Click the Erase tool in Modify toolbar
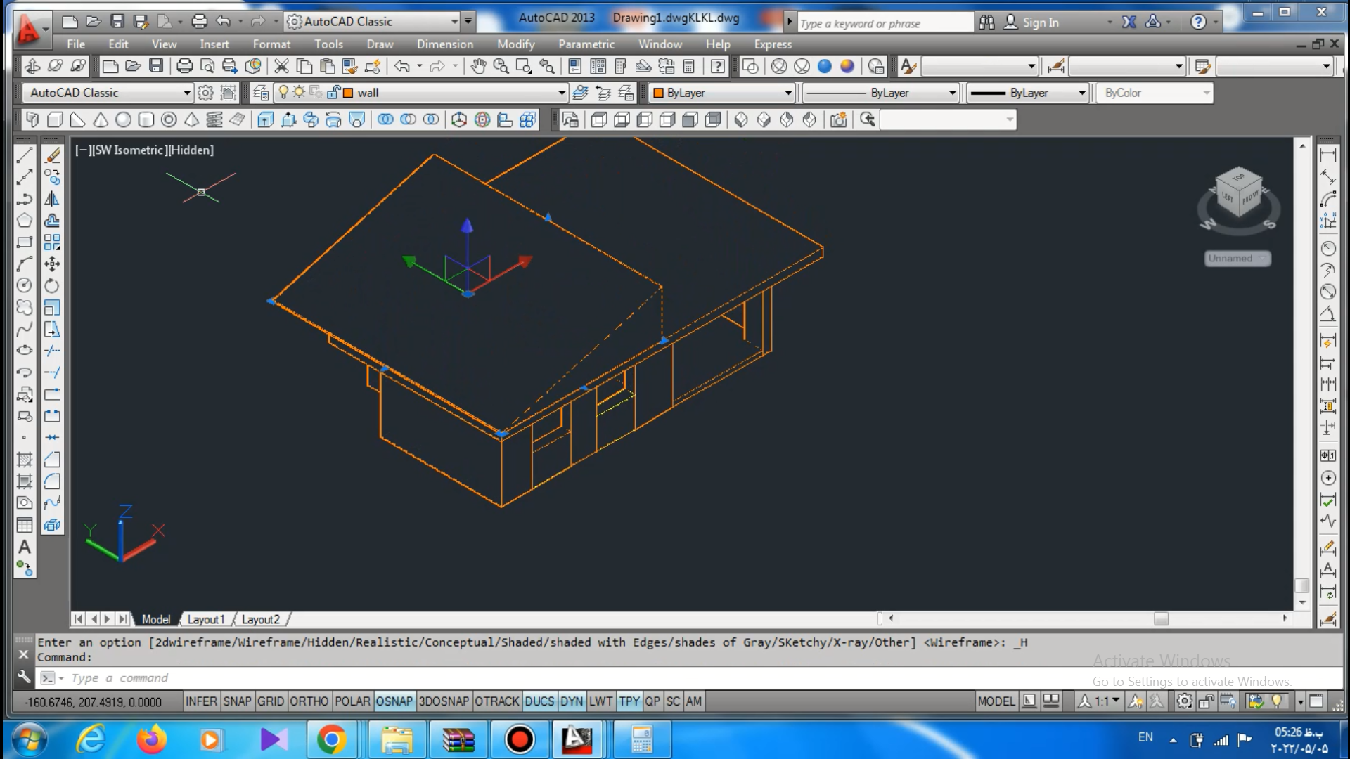1350x759 pixels. click(53, 155)
